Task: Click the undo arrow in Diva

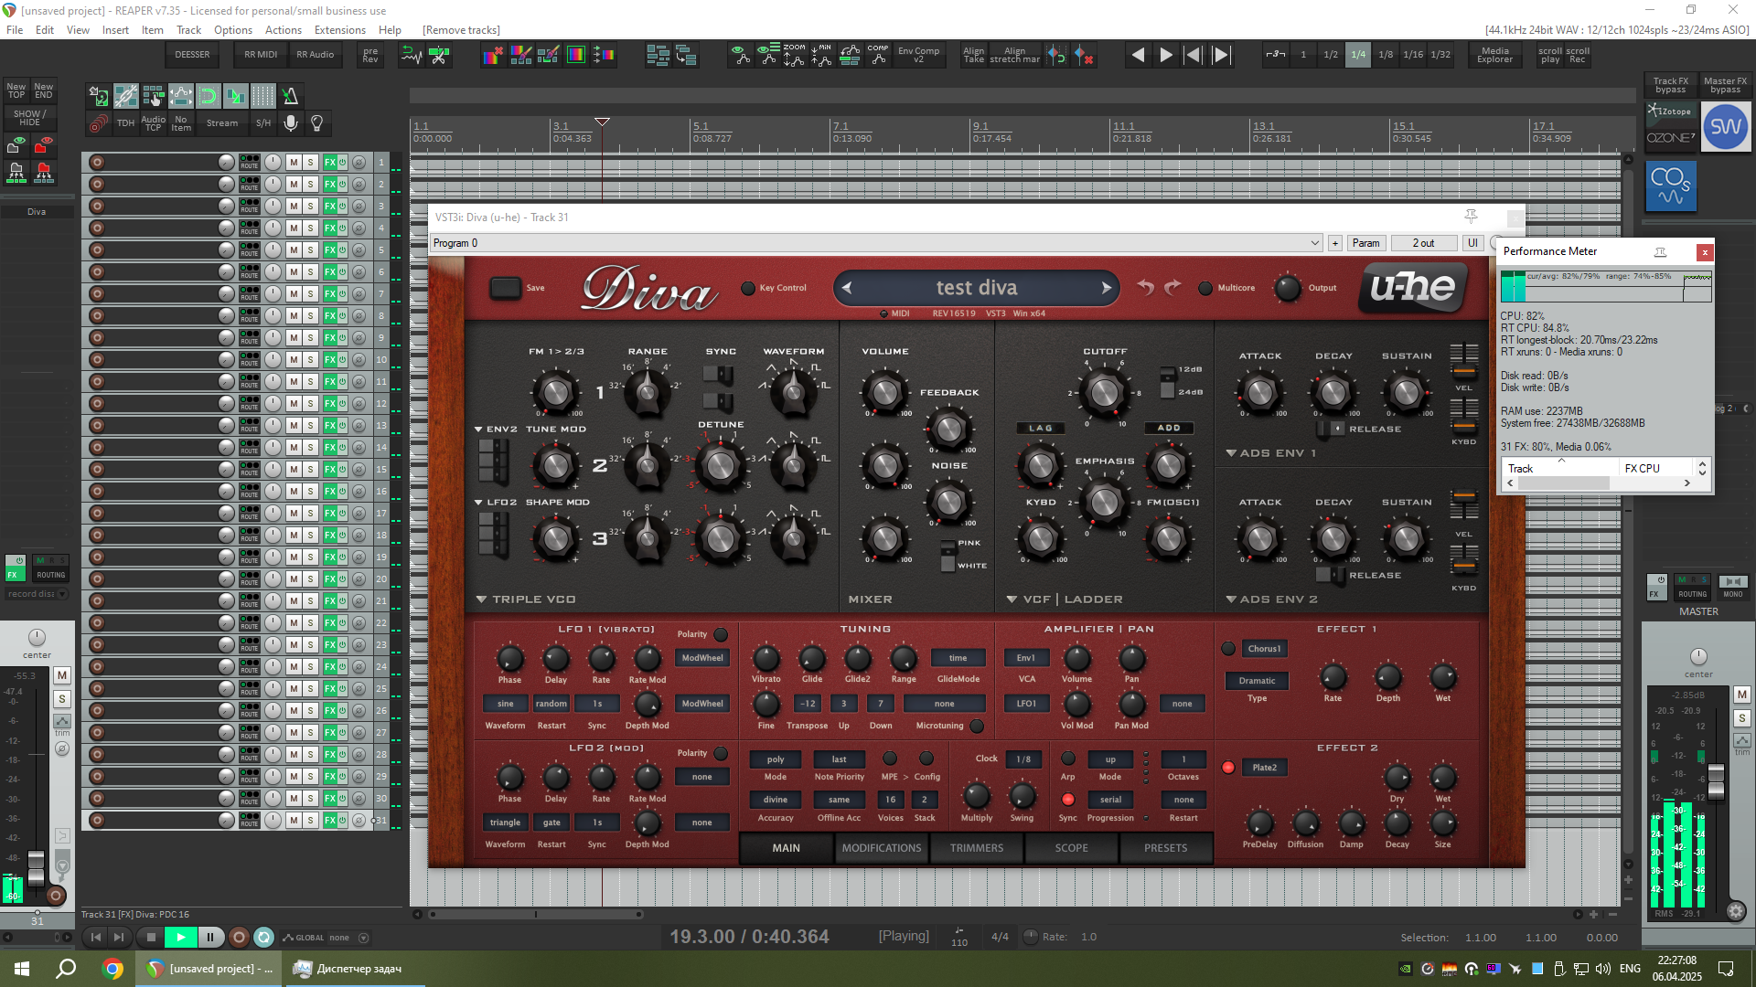Action: [1146, 288]
